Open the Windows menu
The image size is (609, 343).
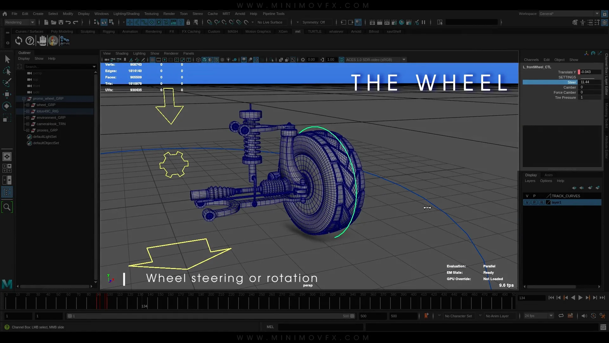coord(101,14)
